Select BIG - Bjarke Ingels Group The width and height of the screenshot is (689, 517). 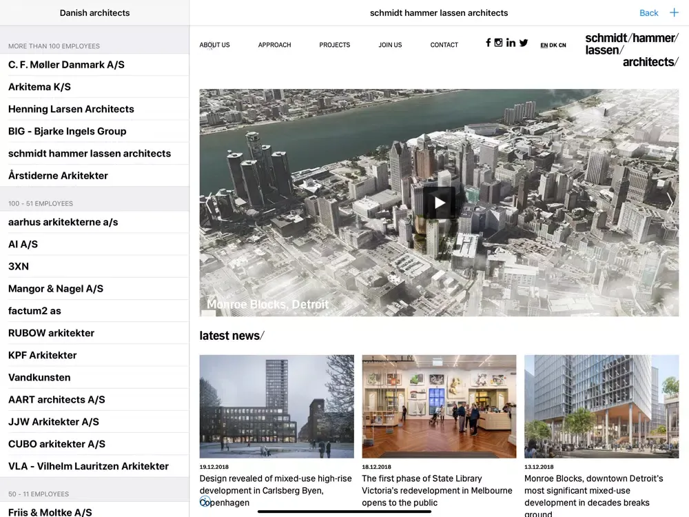click(x=94, y=132)
